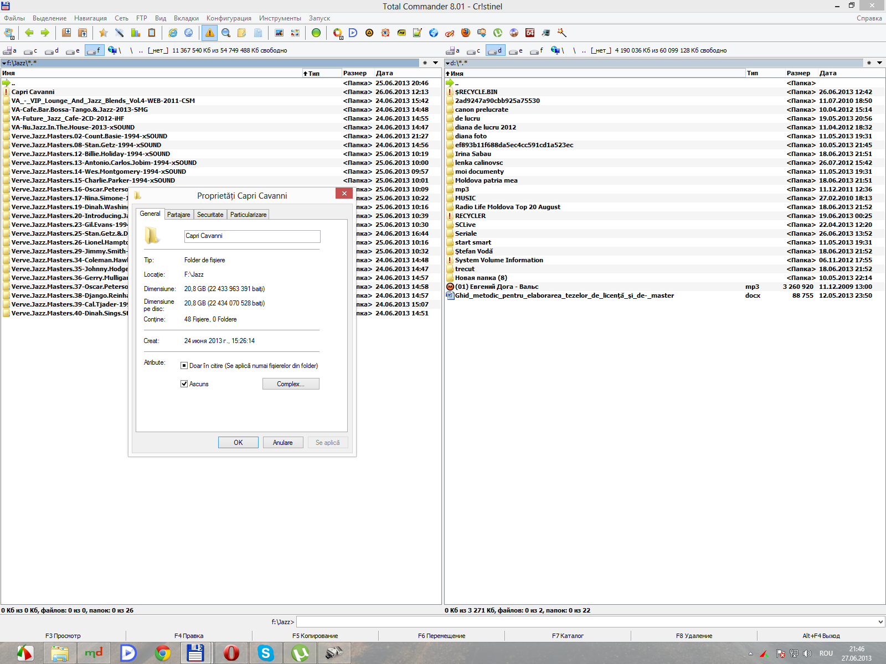Viewport: 886px width, 664px height.
Task: Toggle the yellow warning hidden-files icon
Action: point(209,33)
